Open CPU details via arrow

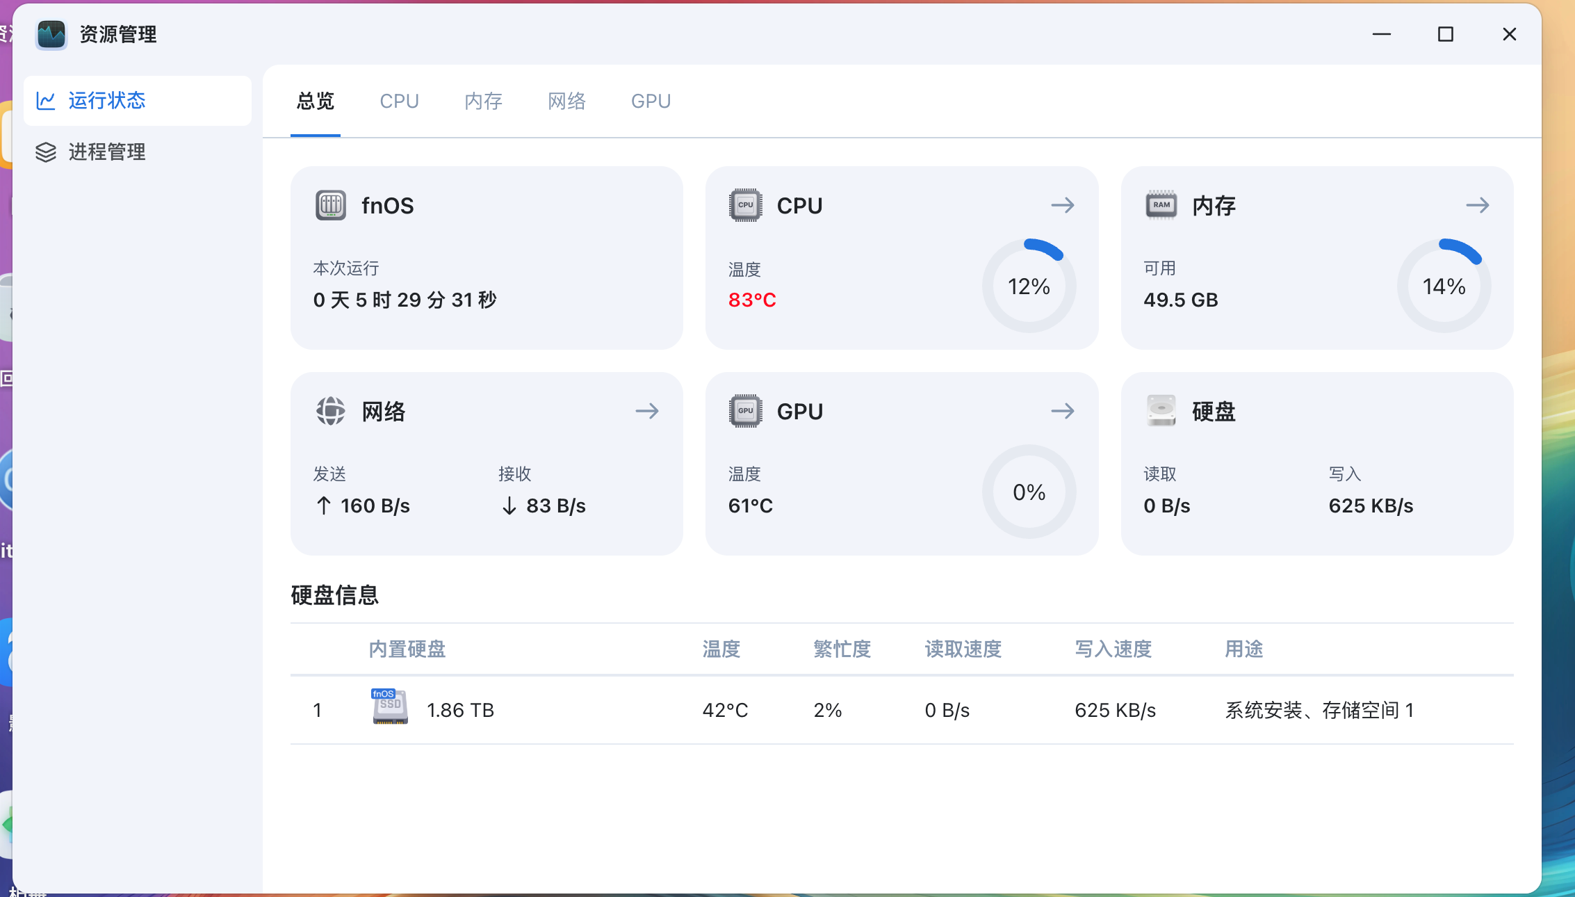click(x=1062, y=205)
